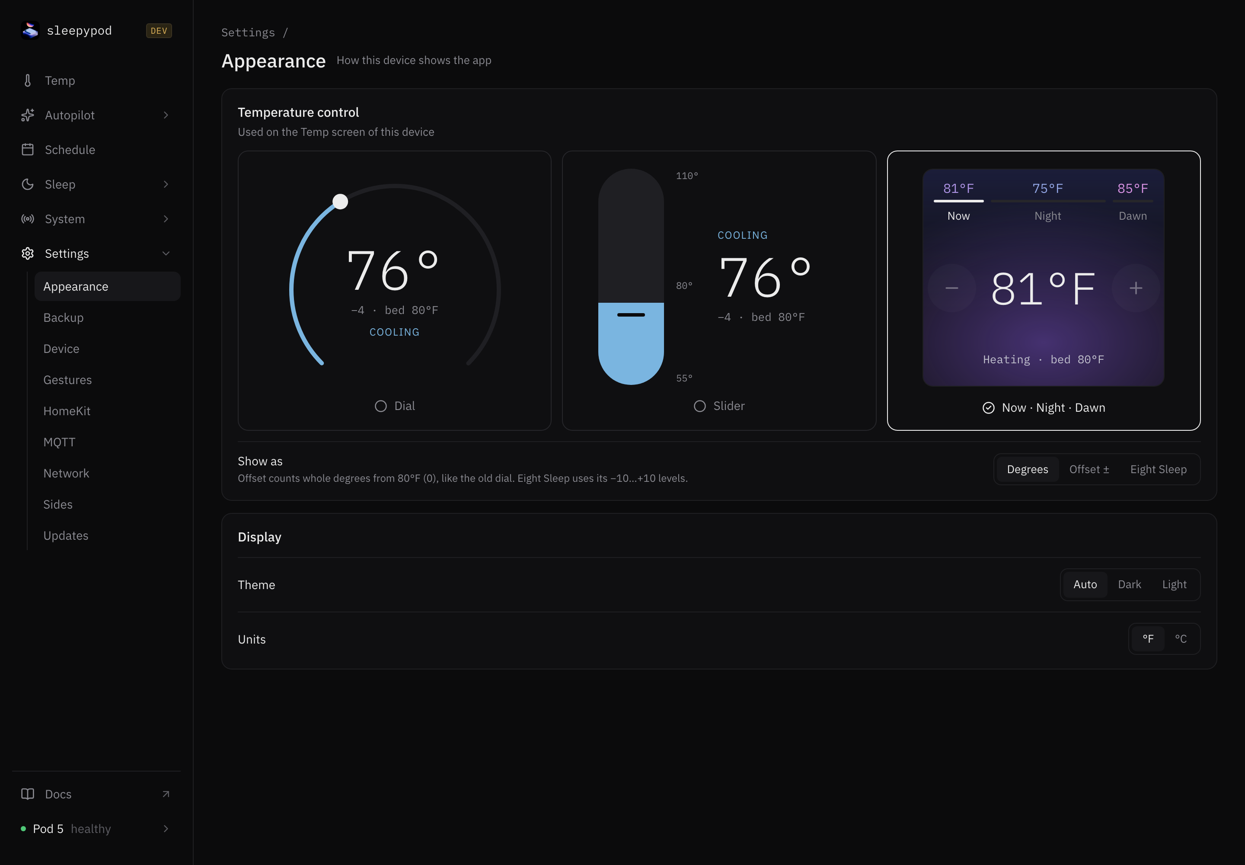Increase temperature with the plus button
The image size is (1245, 865).
coord(1136,288)
